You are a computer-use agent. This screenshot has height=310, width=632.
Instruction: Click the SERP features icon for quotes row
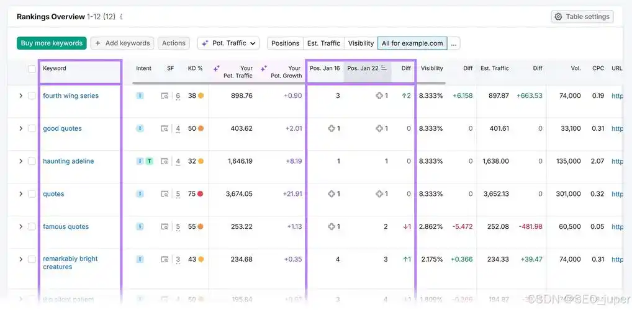pos(165,194)
